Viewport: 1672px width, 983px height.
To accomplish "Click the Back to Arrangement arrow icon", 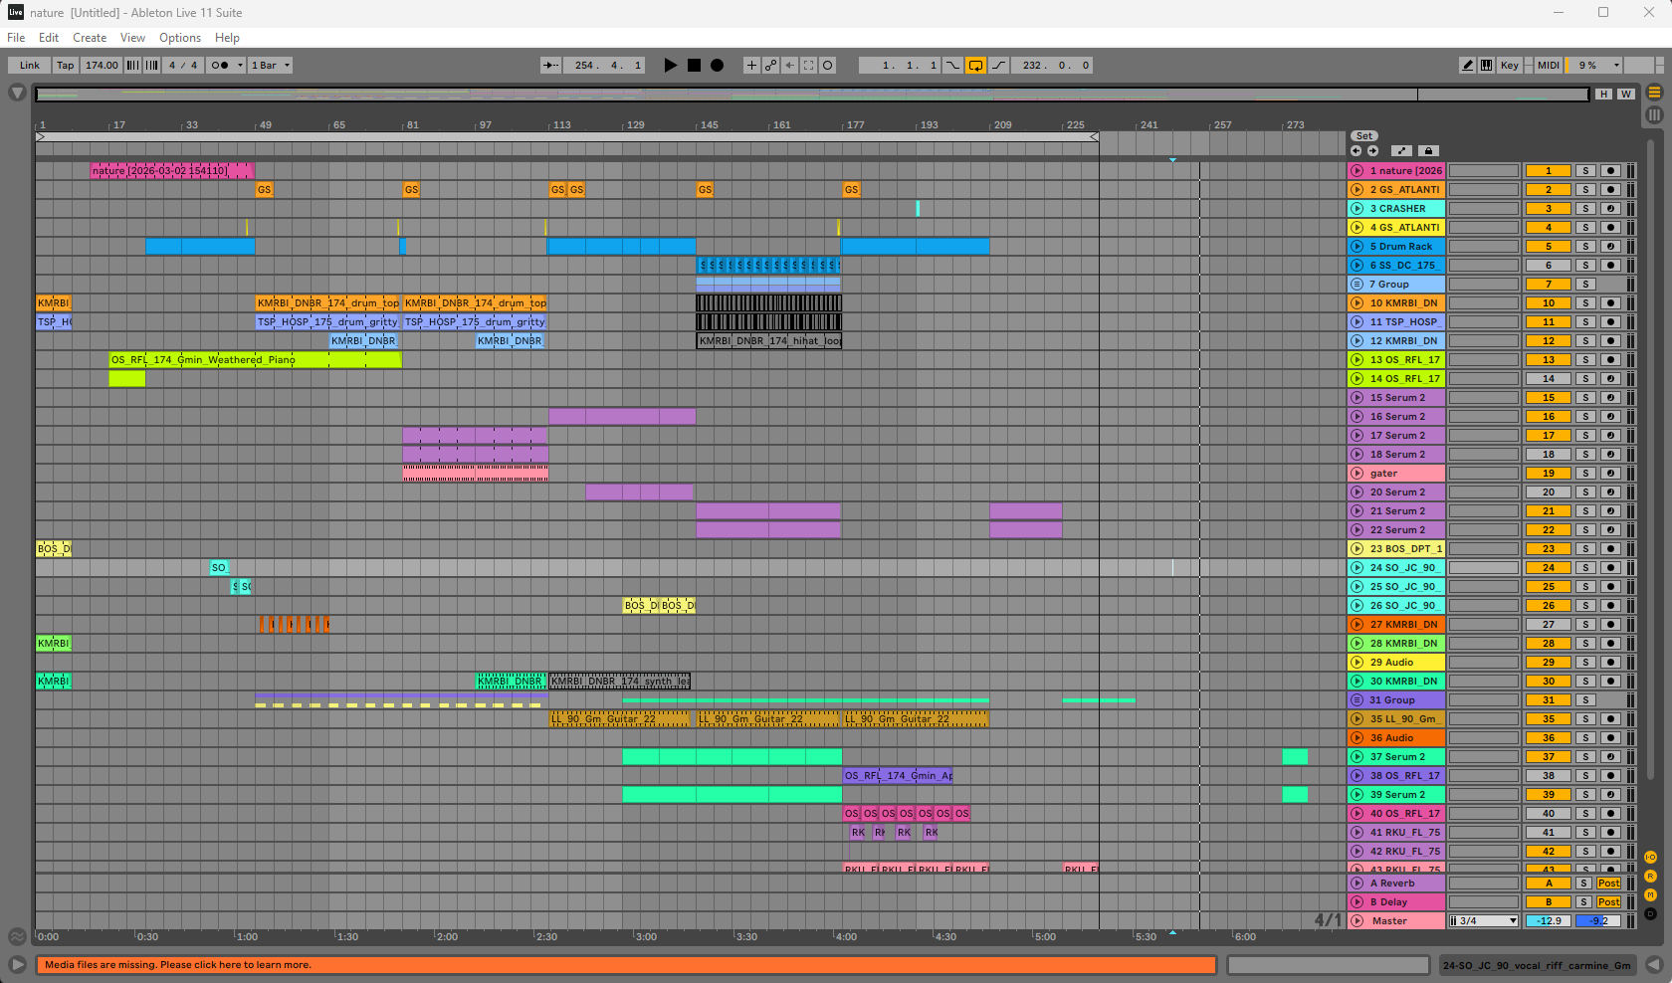I will (x=790, y=66).
